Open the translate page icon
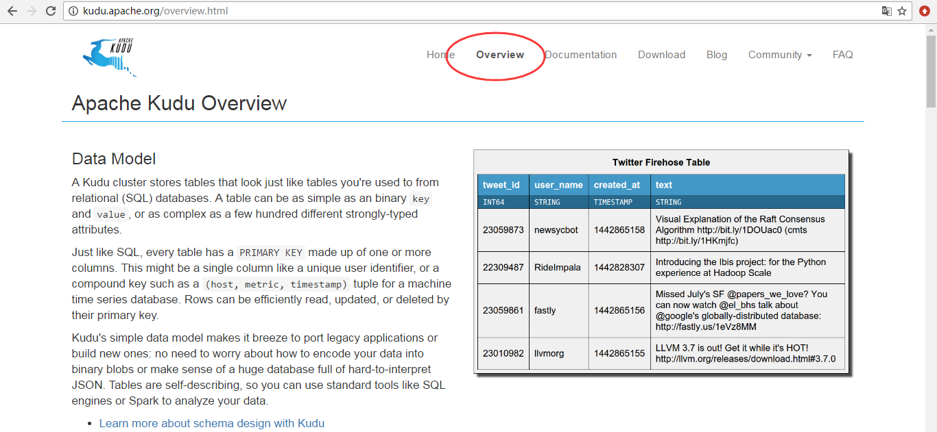 click(887, 11)
